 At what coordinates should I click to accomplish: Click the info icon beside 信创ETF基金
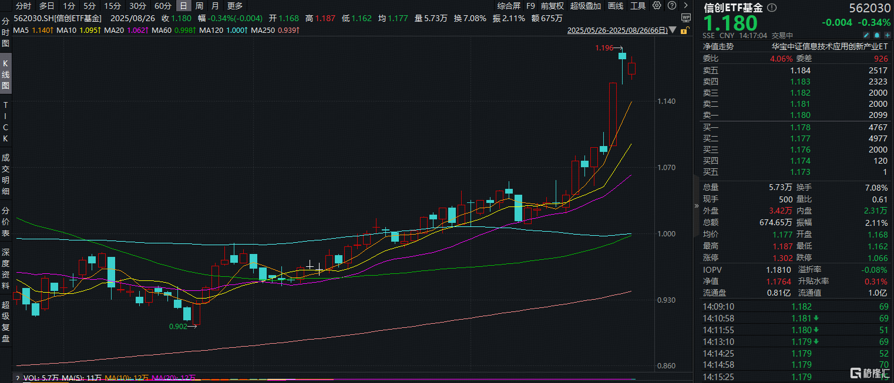click(x=772, y=8)
